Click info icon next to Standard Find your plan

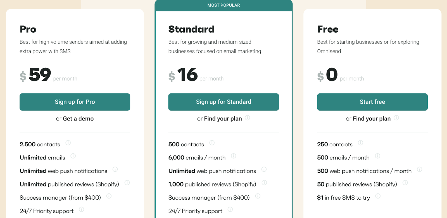(x=247, y=118)
